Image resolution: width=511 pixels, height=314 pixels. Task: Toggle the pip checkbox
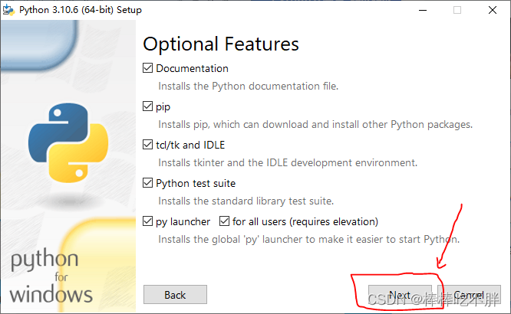[147, 106]
